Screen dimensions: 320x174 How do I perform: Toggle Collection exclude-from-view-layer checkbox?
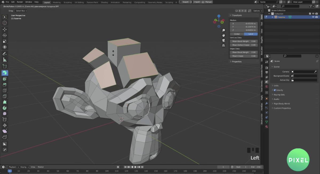[310, 14]
